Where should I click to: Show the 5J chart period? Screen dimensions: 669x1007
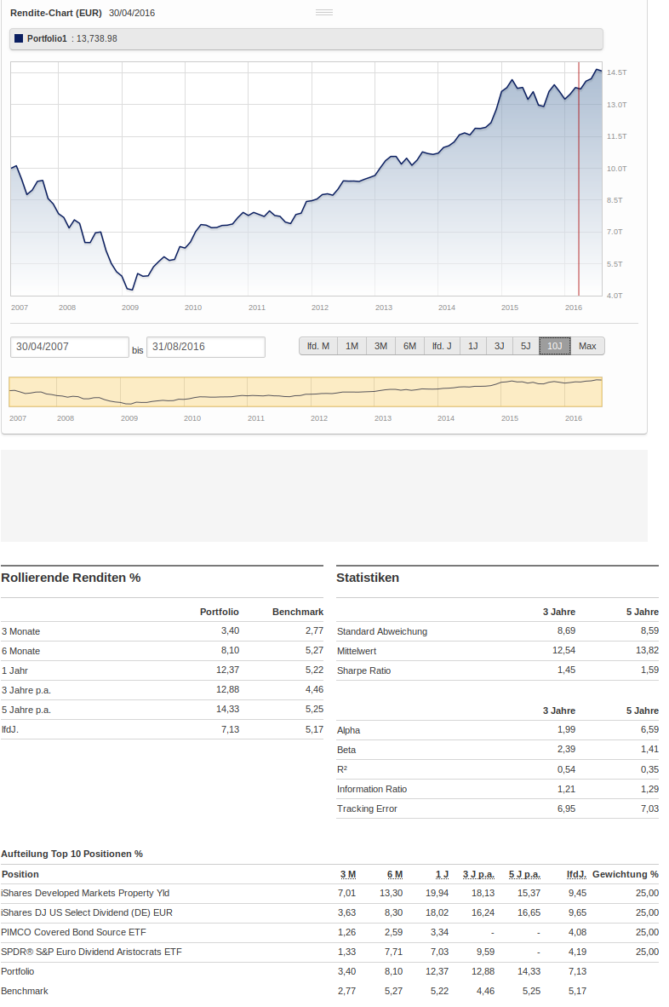526,346
